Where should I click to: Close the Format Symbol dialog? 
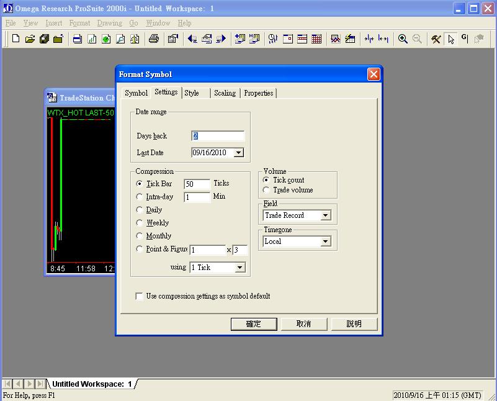coord(374,74)
